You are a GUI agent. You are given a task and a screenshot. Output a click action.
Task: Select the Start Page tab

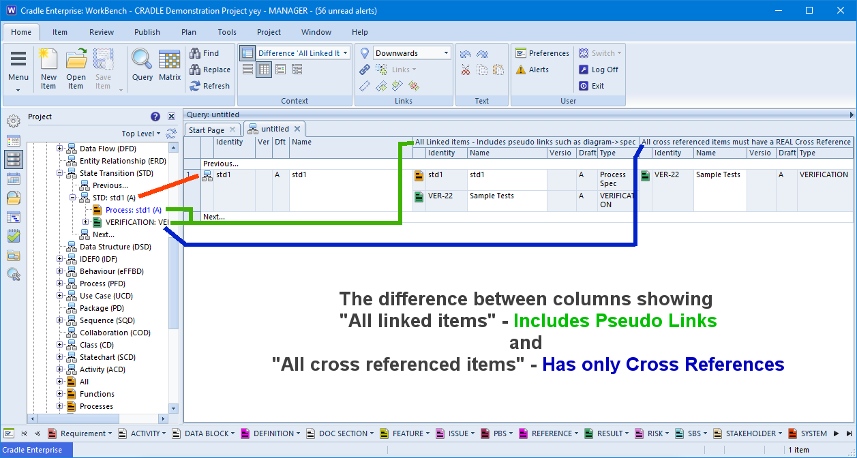[x=207, y=129]
